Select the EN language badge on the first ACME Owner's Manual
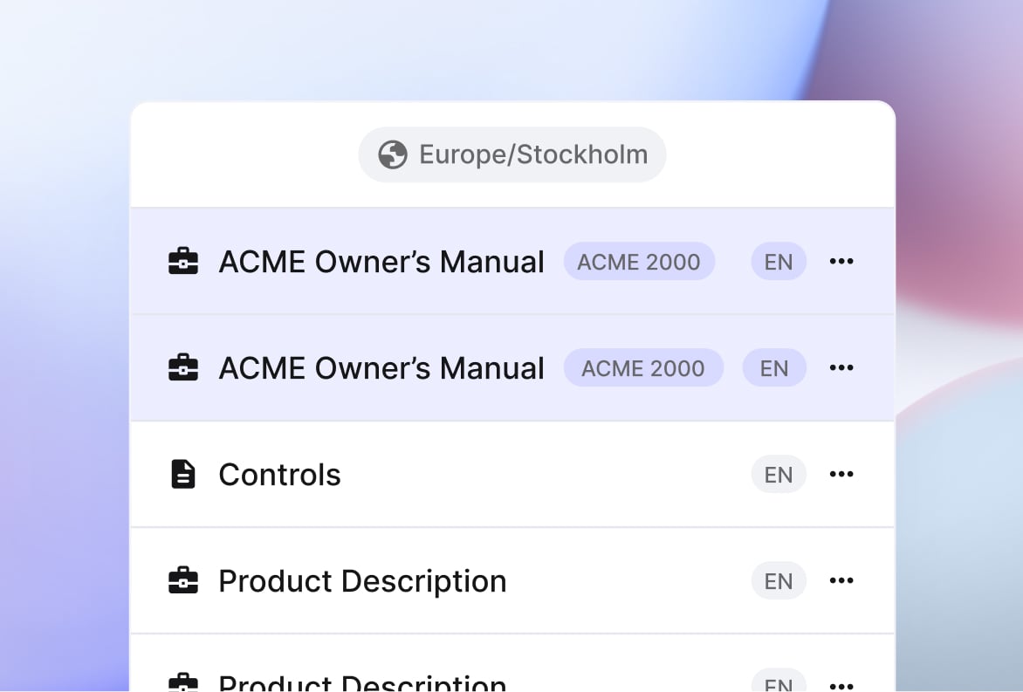 pyautogui.click(x=779, y=262)
